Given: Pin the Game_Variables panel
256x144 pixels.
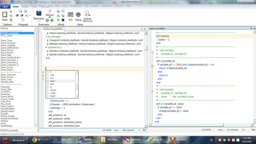Looking at the screenshot, I should [x=251, y=28].
